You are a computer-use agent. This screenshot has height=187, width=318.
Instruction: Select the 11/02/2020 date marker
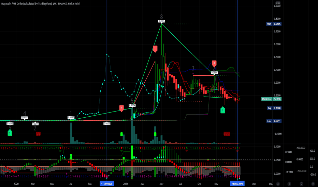pyautogui.click(x=107, y=184)
